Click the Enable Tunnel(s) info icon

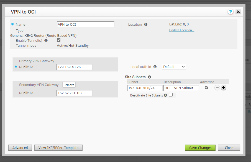(46, 40)
